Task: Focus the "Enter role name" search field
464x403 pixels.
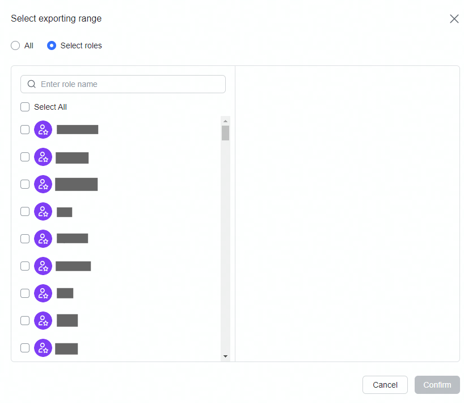Action: [x=130, y=84]
